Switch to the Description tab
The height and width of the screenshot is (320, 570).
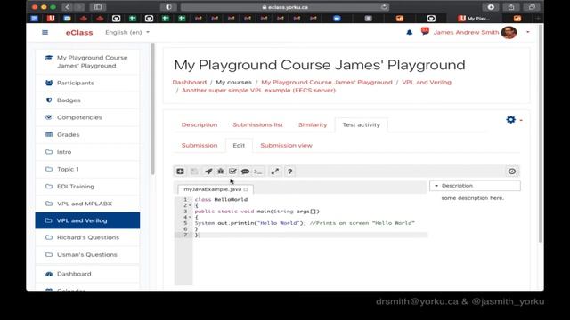click(x=199, y=124)
